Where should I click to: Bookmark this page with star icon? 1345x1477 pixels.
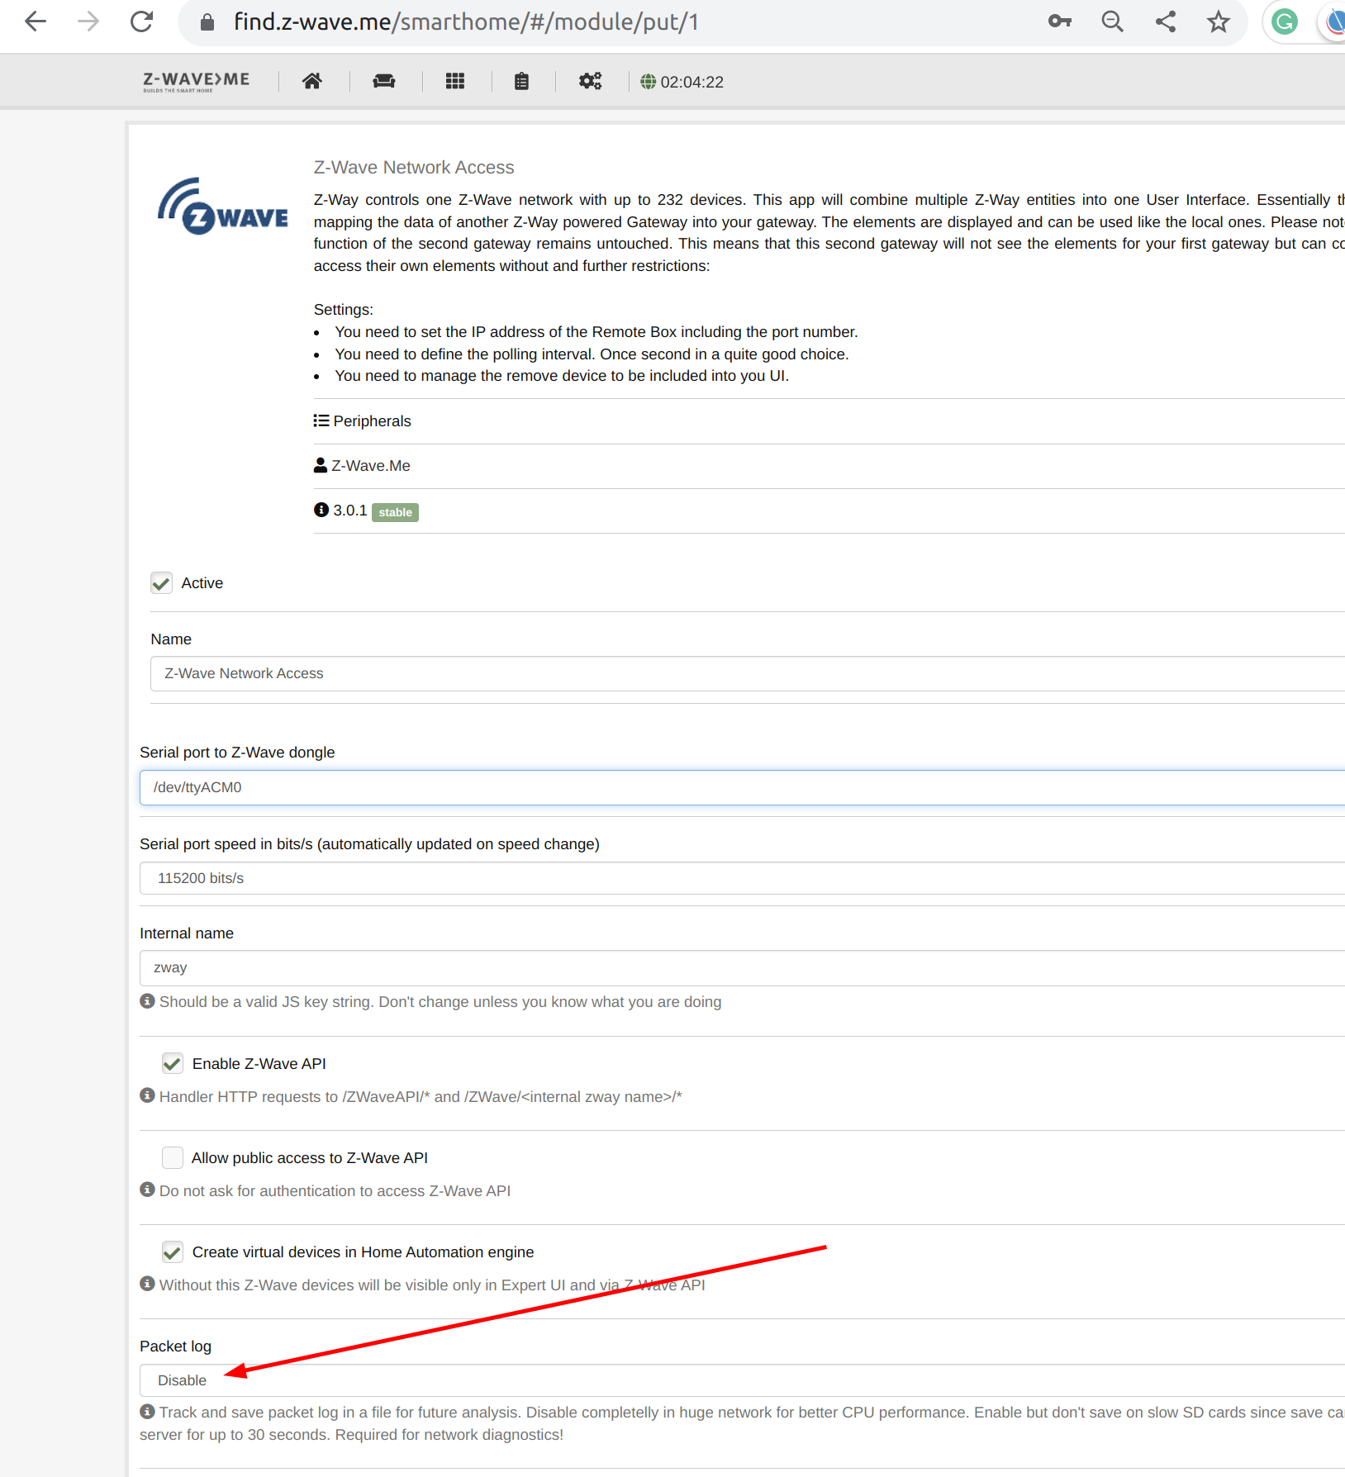pyautogui.click(x=1218, y=22)
